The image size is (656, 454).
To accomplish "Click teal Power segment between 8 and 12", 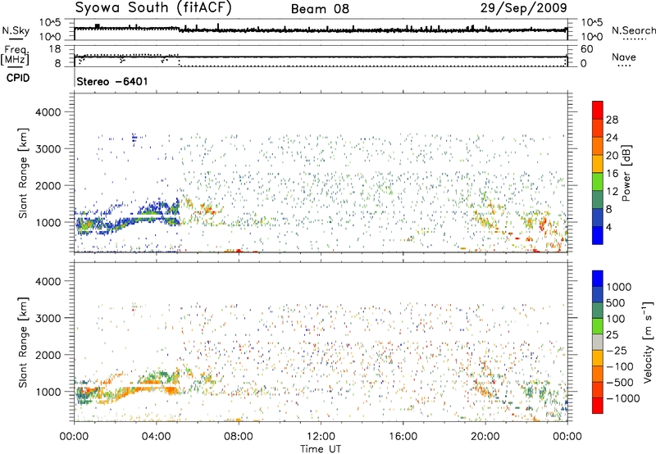I will coord(598,200).
